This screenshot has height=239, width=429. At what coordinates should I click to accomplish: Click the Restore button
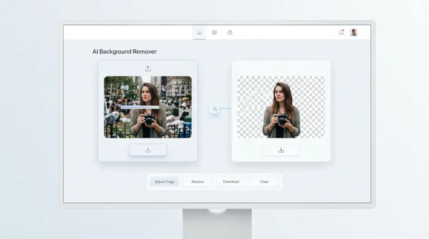(x=197, y=182)
